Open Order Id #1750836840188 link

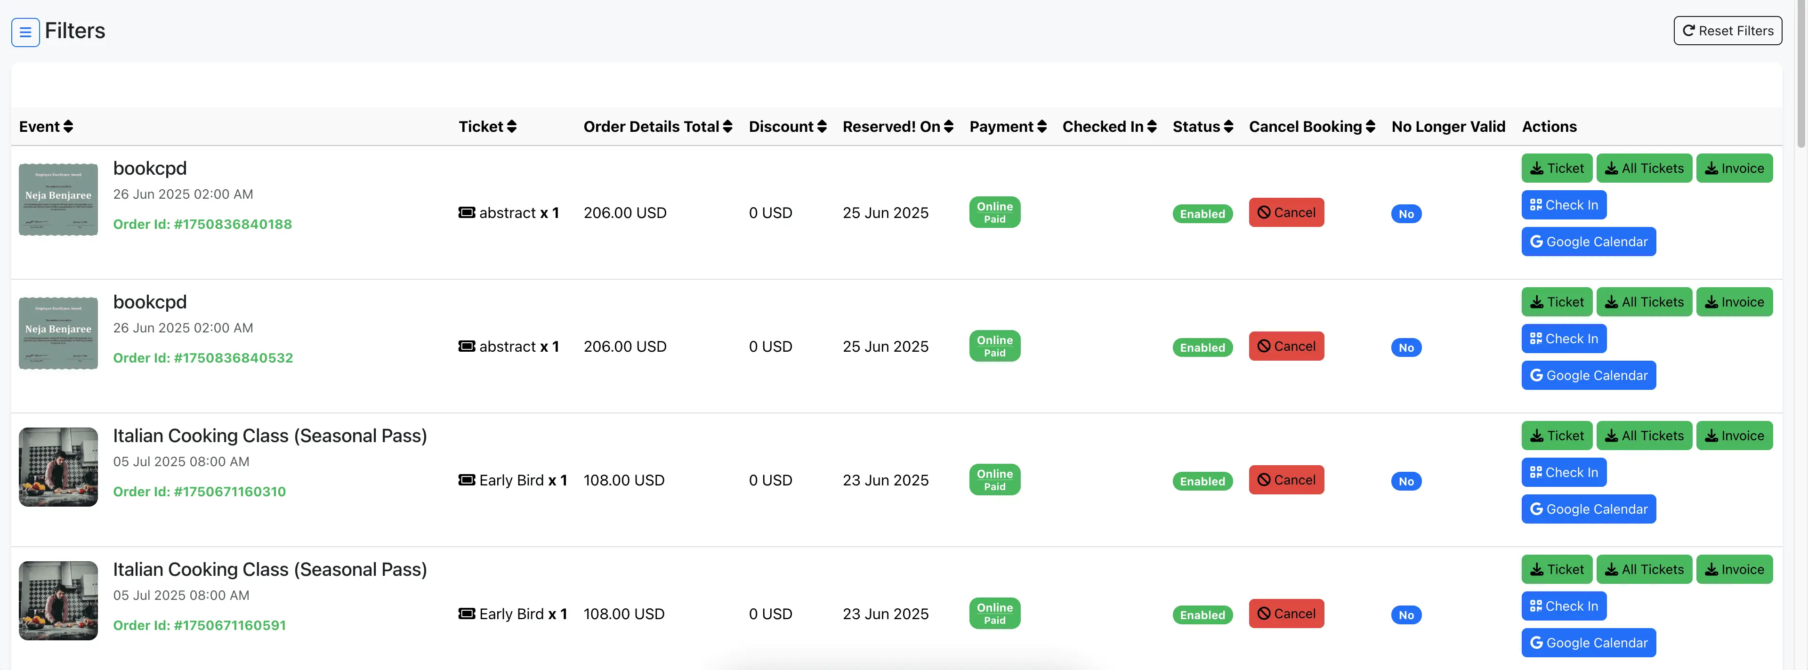(x=202, y=225)
